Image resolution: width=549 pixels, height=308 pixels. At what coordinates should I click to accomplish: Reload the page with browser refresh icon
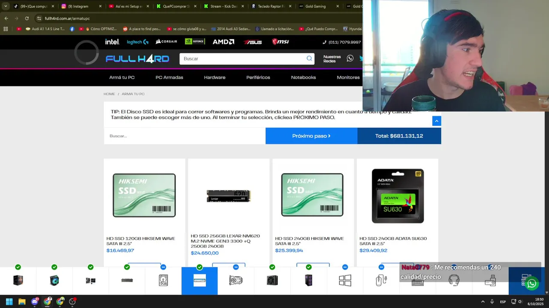click(27, 18)
